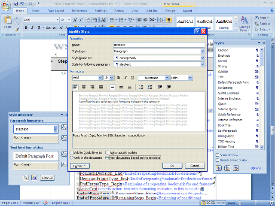Center align in Modify Style dialog
Screen dimensions: 275x206
tap(84, 87)
